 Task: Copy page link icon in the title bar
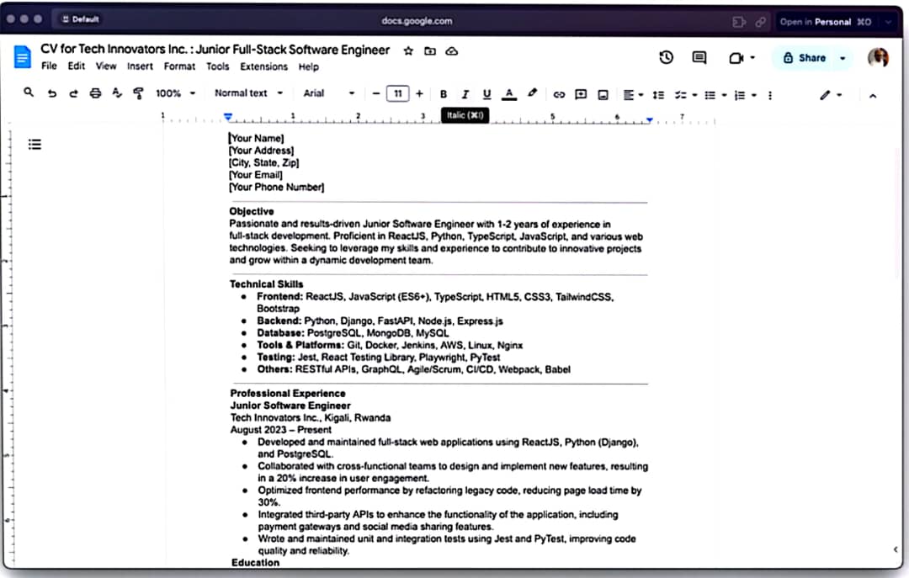point(761,22)
